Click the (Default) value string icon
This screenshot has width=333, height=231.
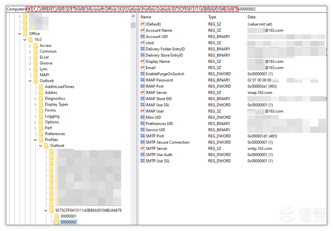(x=142, y=24)
